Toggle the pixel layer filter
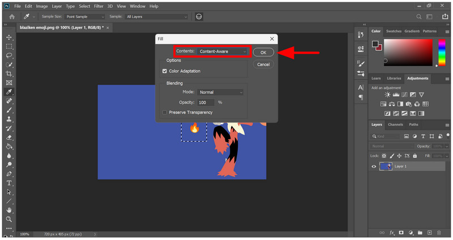453x240 pixels. coord(407,136)
